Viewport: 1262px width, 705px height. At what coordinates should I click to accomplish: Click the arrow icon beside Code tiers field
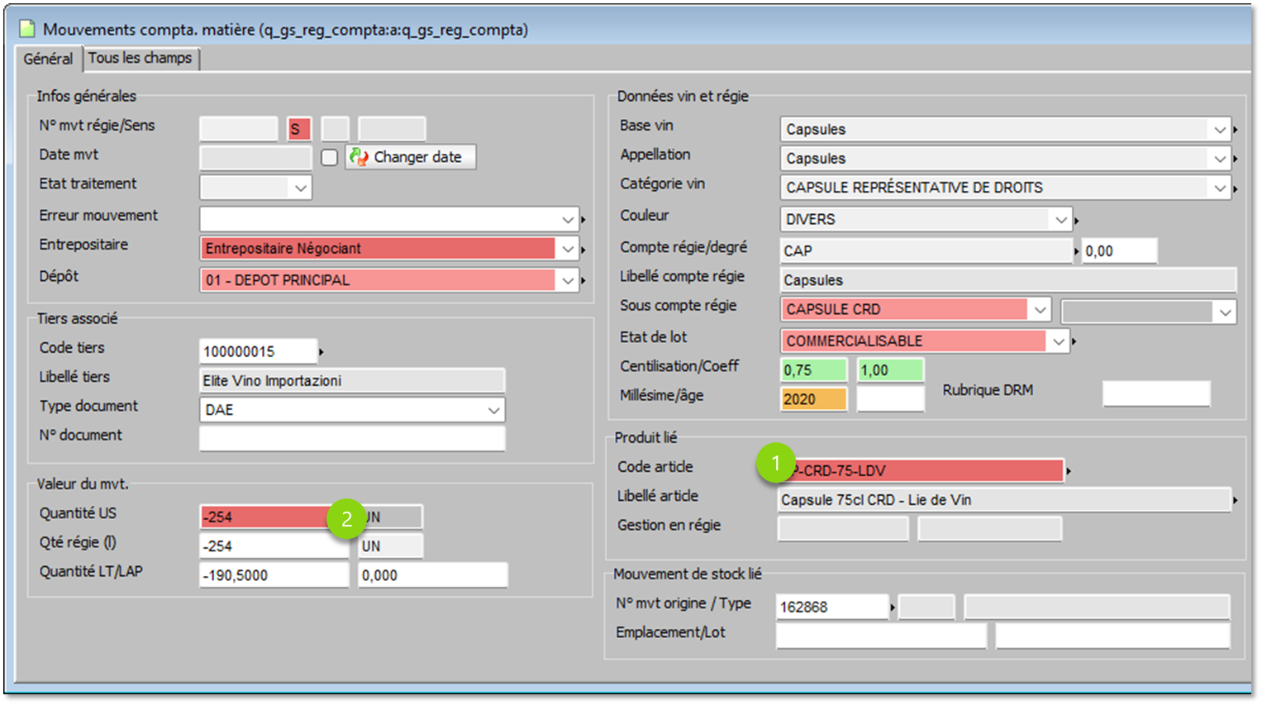[x=321, y=352]
